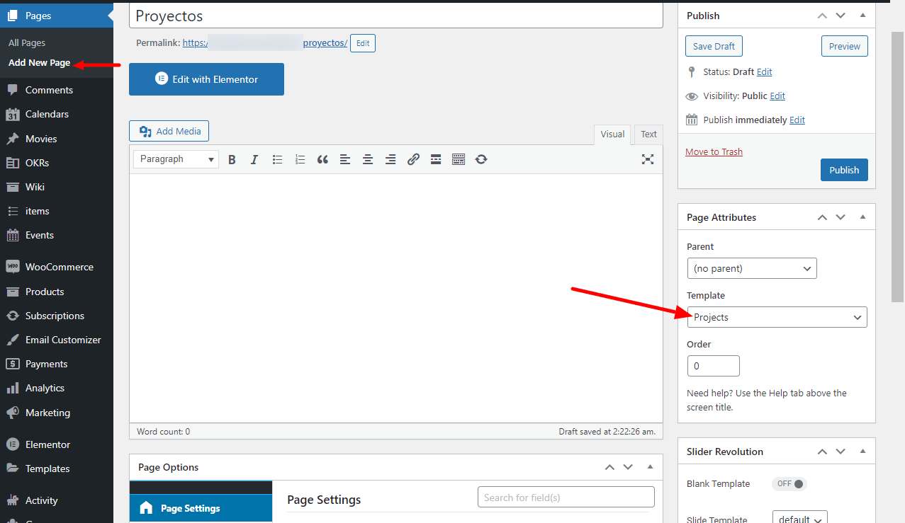Enable distraction-free fullscreen editor mode
The width and height of the screenshot is (905, 523).
pos(647,159)
